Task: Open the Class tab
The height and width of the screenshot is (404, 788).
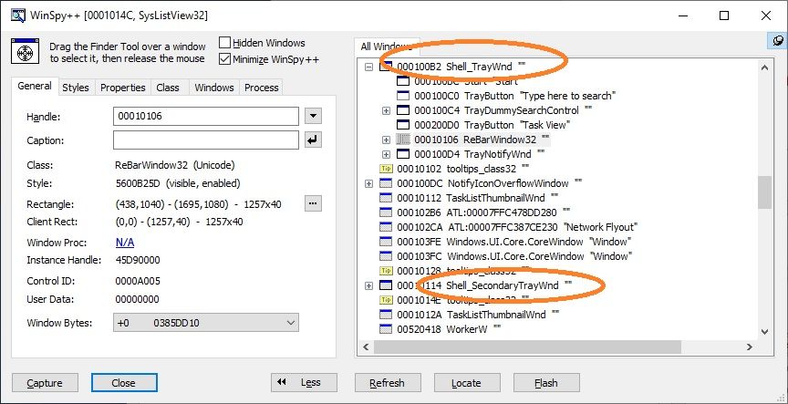Action: (168, 88)
